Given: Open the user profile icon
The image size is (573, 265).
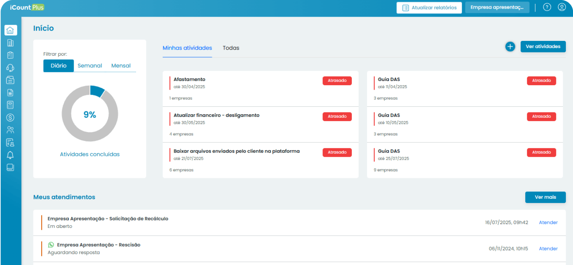Looking at the screenshot, I should (562, 7).
